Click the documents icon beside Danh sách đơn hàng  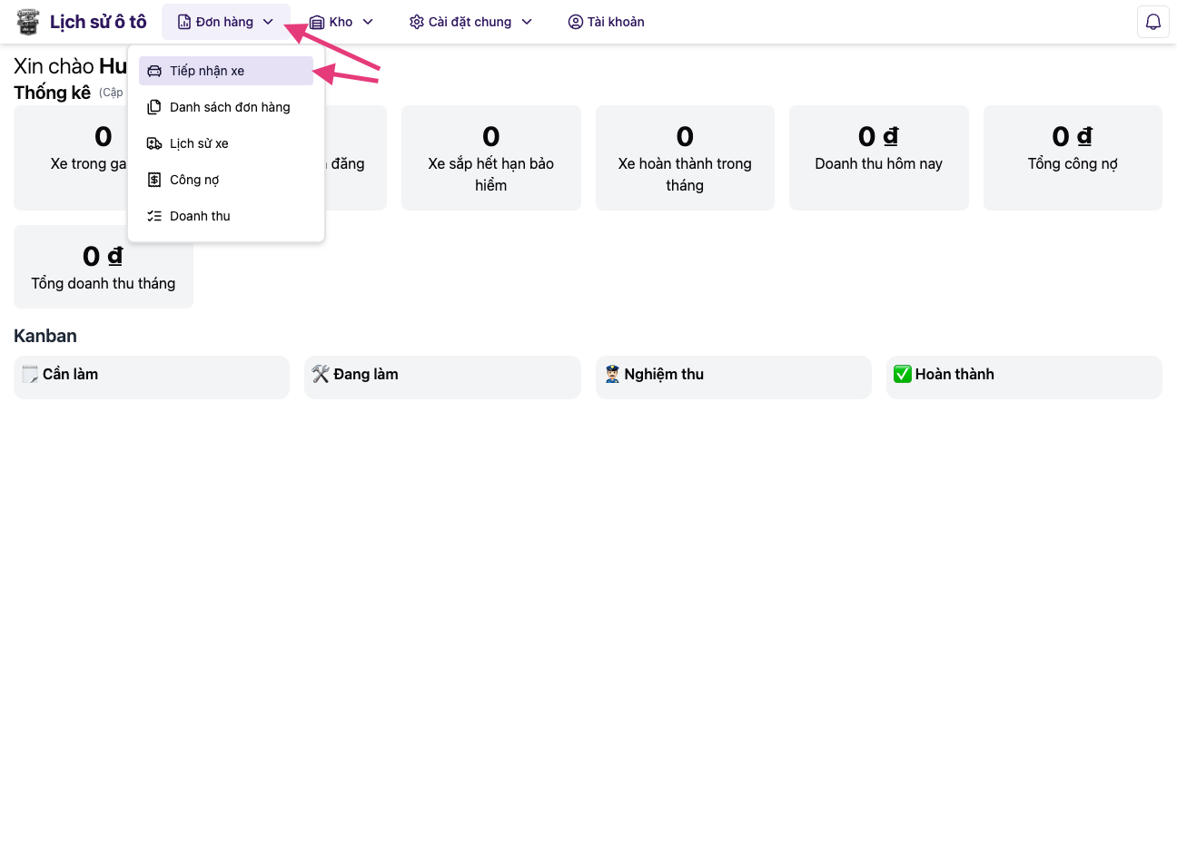(x=154, y=107)
